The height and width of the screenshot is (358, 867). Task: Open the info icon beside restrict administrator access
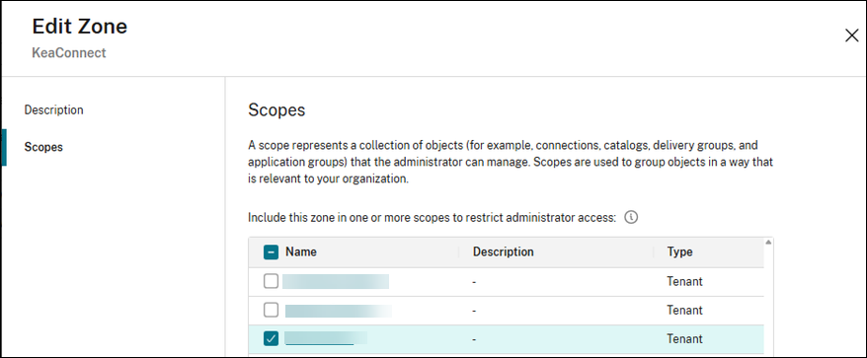631,217
